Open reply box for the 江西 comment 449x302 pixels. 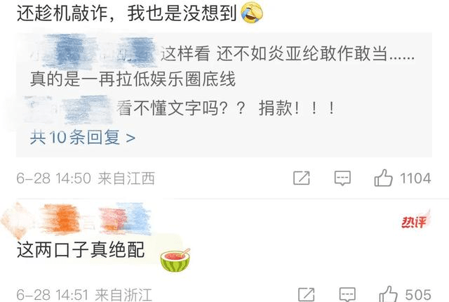(x=342, y=178)
